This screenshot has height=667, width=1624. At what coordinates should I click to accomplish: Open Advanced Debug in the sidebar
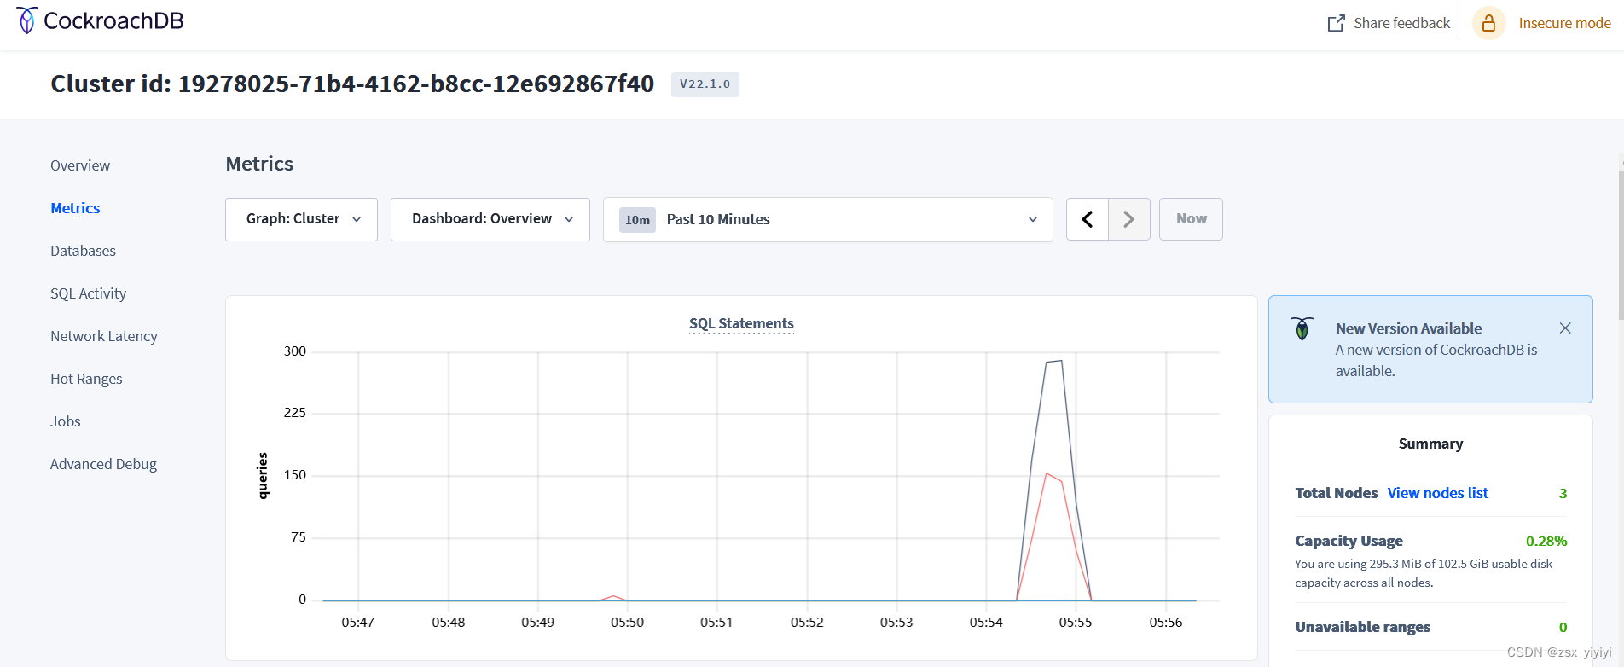click(103, 464)
